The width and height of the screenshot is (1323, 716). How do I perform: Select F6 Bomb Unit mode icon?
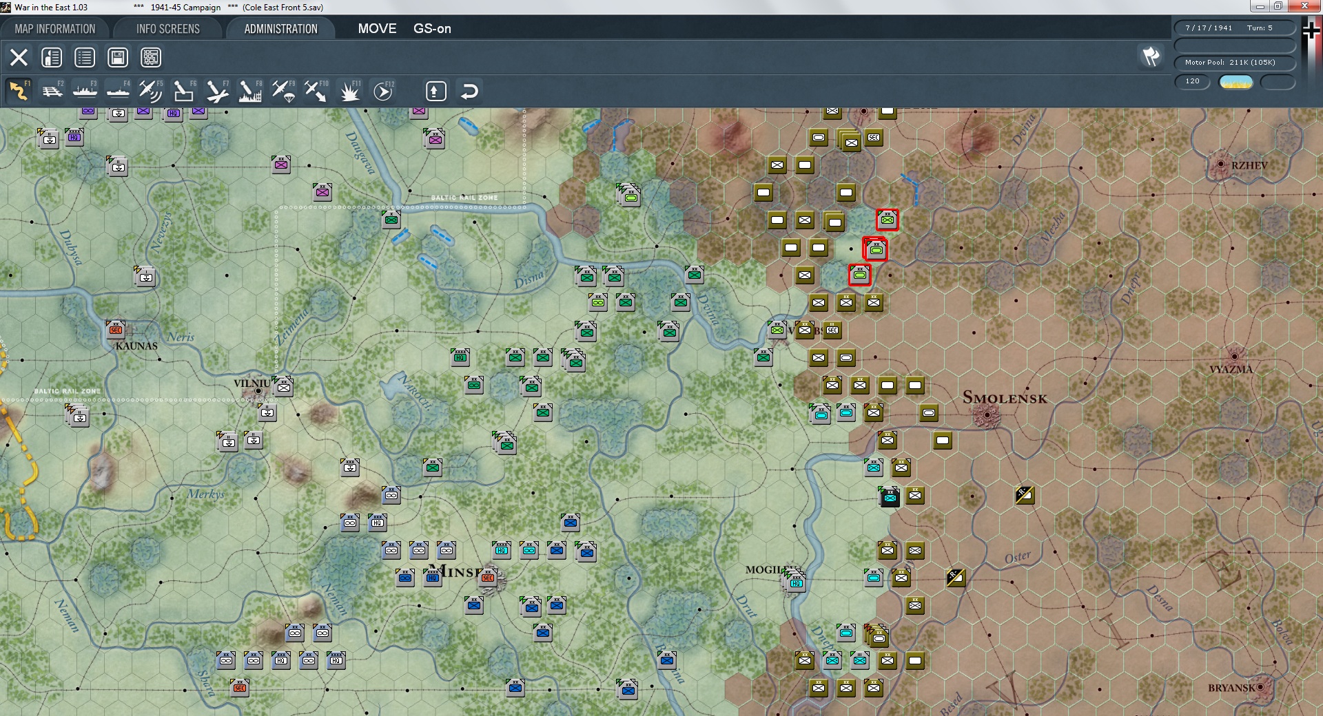[184, 91]
